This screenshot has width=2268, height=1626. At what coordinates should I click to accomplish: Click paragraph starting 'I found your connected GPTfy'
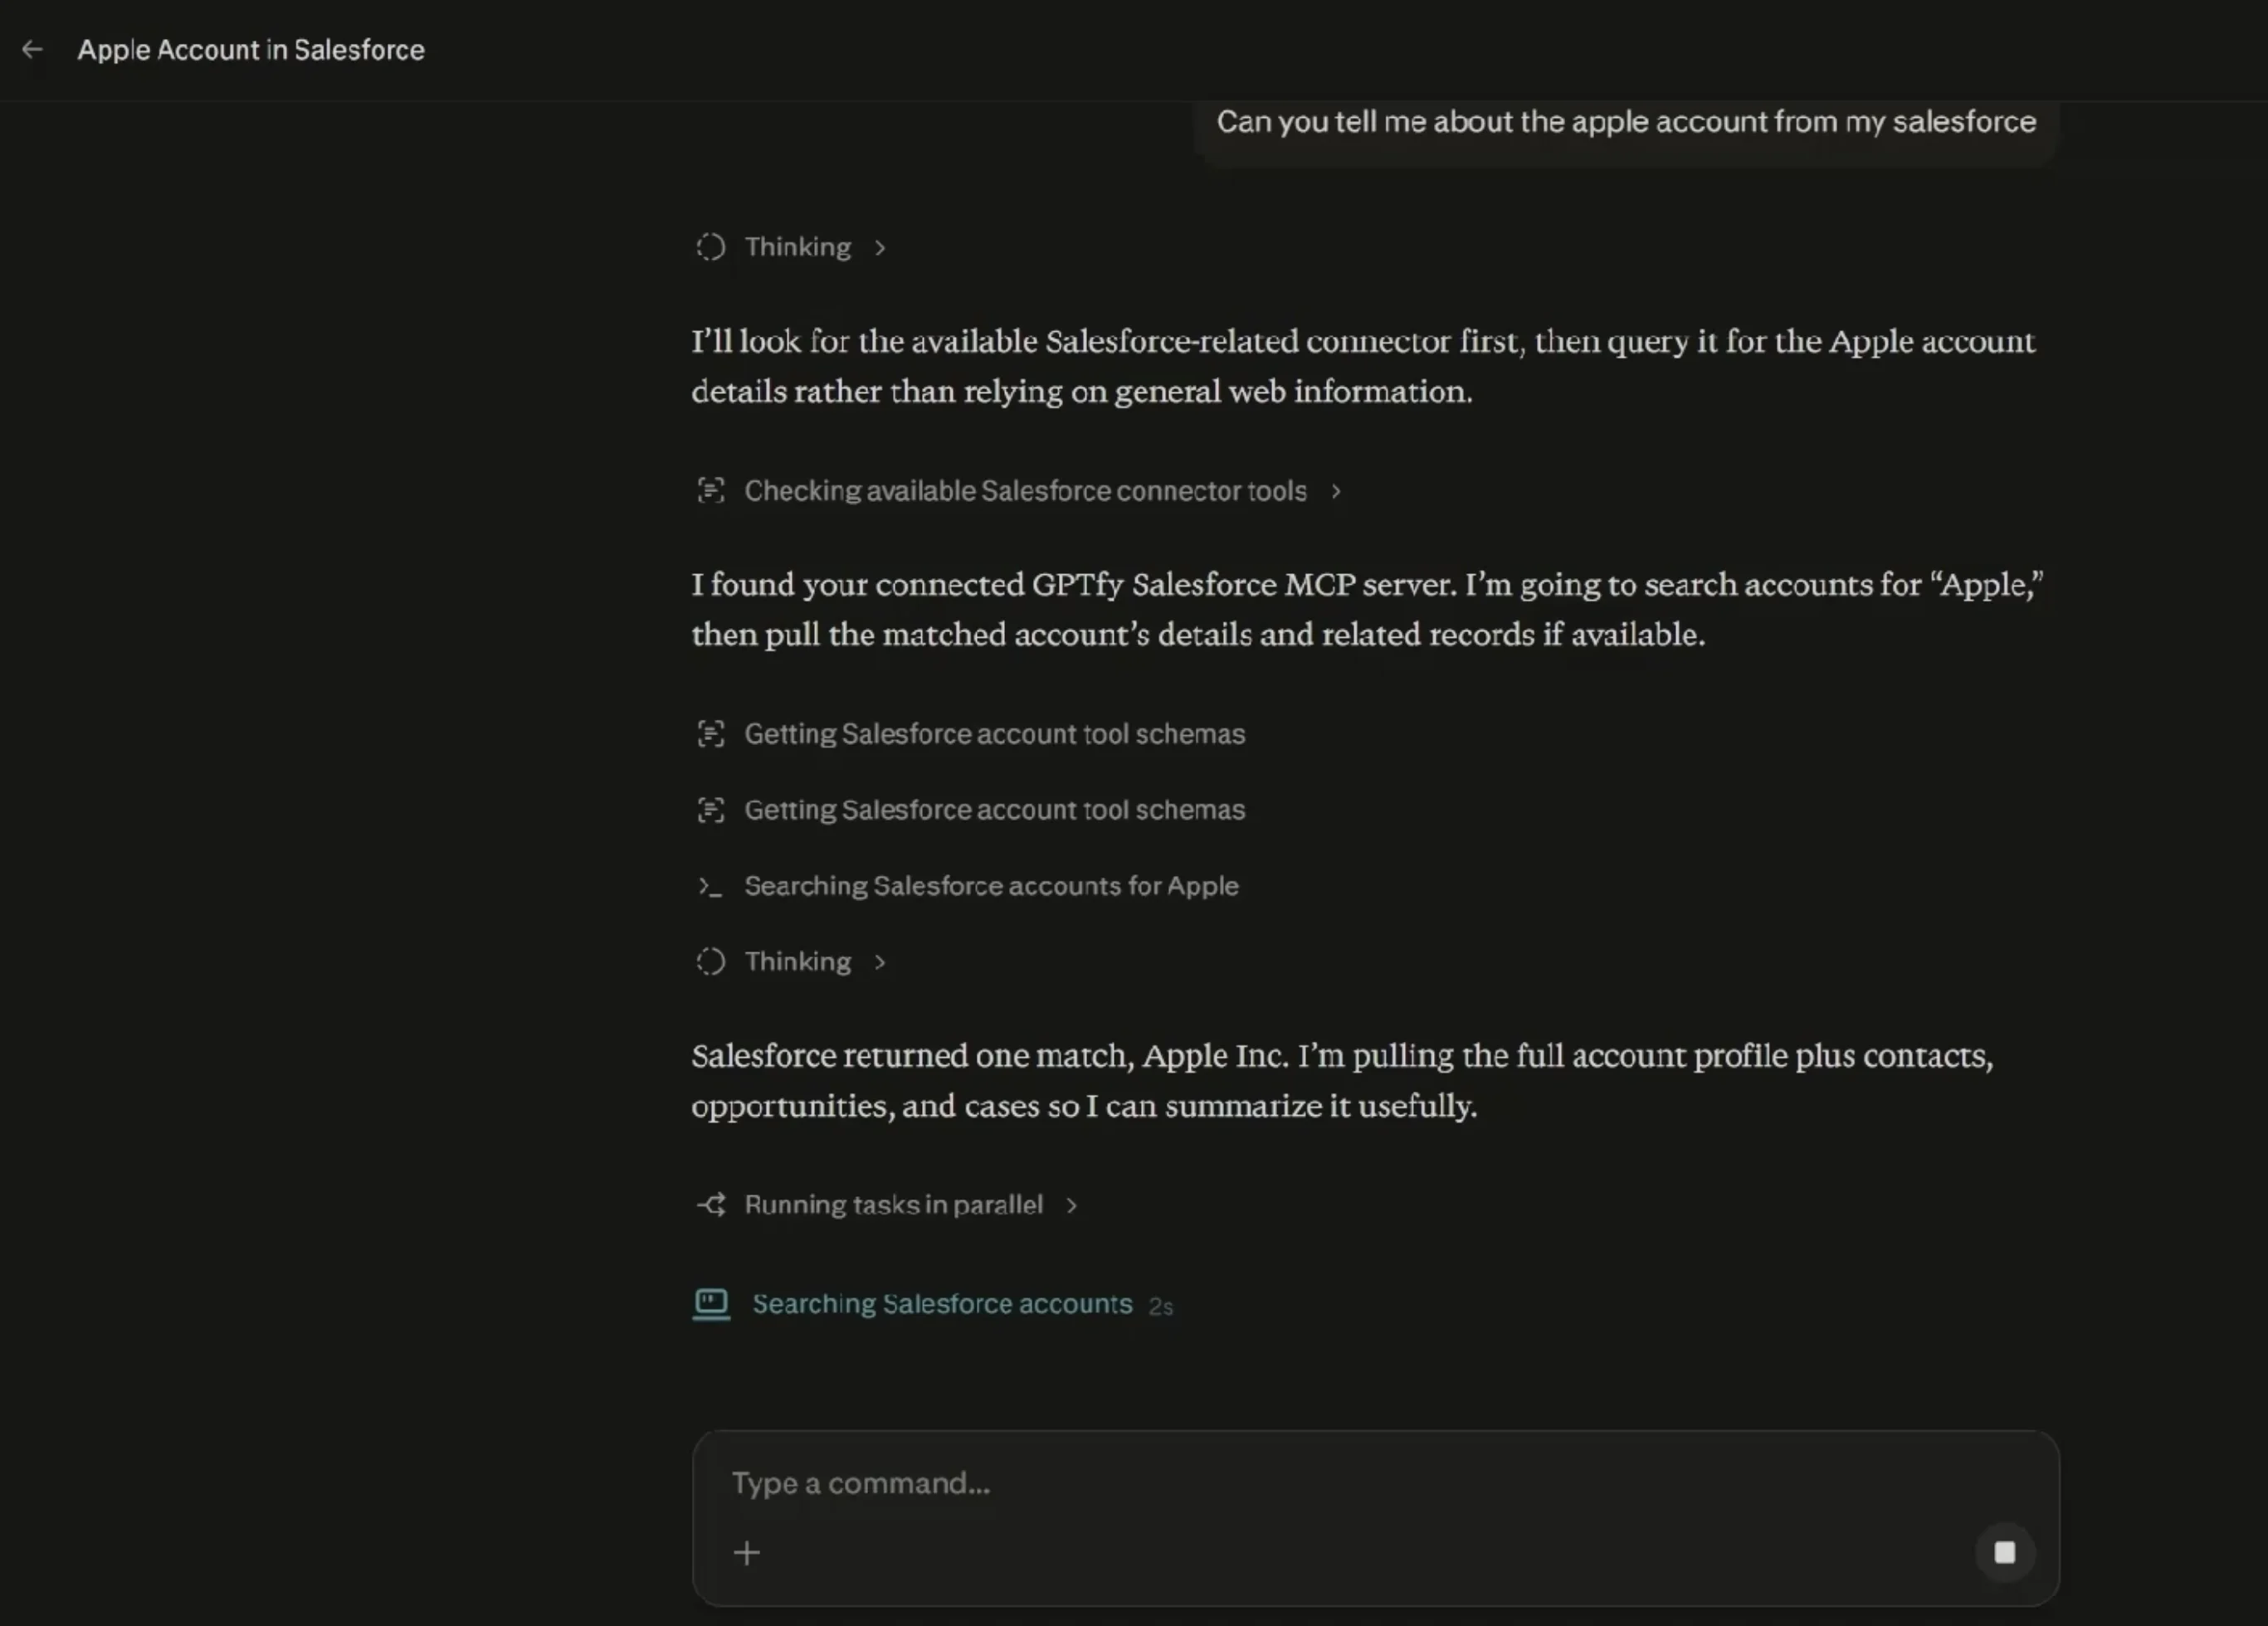click(1367, 609)
